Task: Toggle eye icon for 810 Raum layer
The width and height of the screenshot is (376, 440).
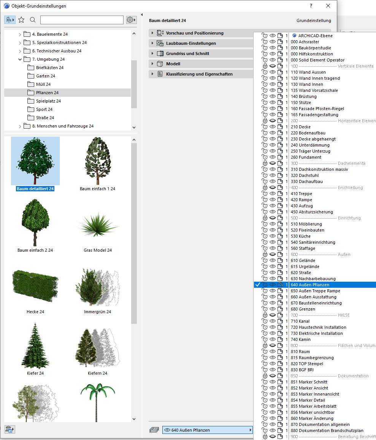Action: (x=272, y=352)
